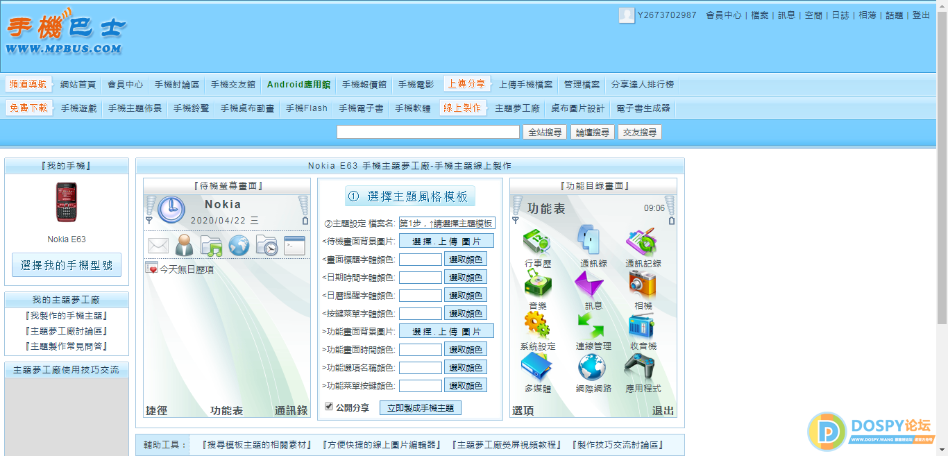This screenshot has width=948, height=456.
Task: Click the standby folder with clock shortcut
Action: (266, 245)
